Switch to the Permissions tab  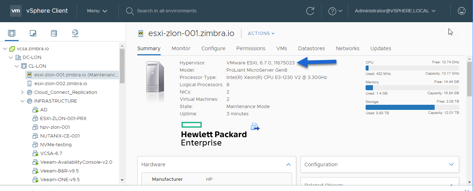pyautogui.click(x=251, y=48)
